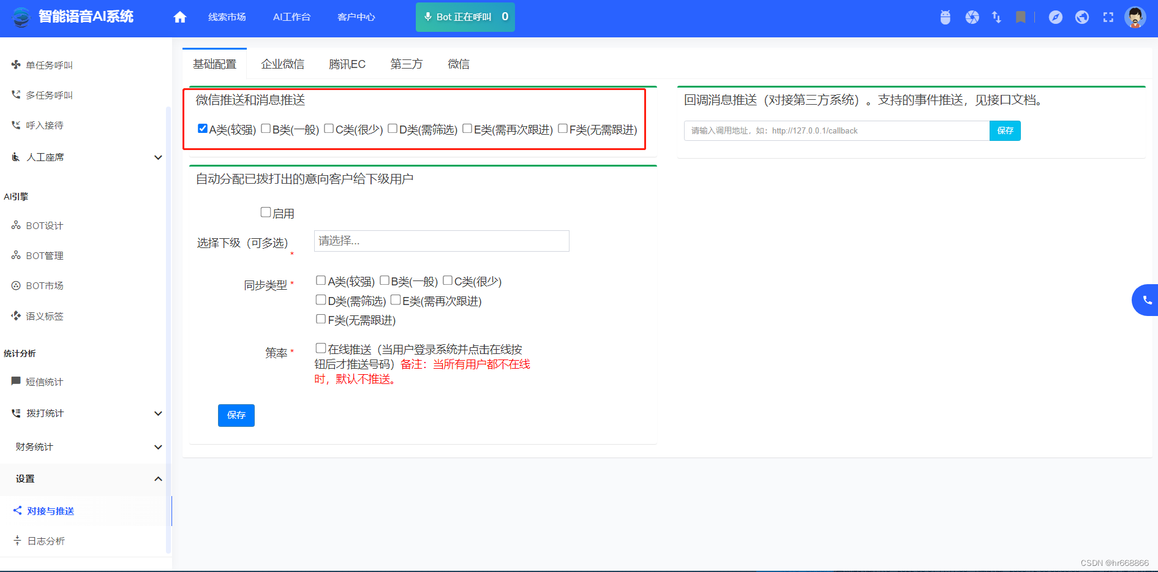Image resolution: width=1158 pixels, height=572 pixels.
Task: Click the Bot 正在呼叫 status button
Action: coord(465,17)
